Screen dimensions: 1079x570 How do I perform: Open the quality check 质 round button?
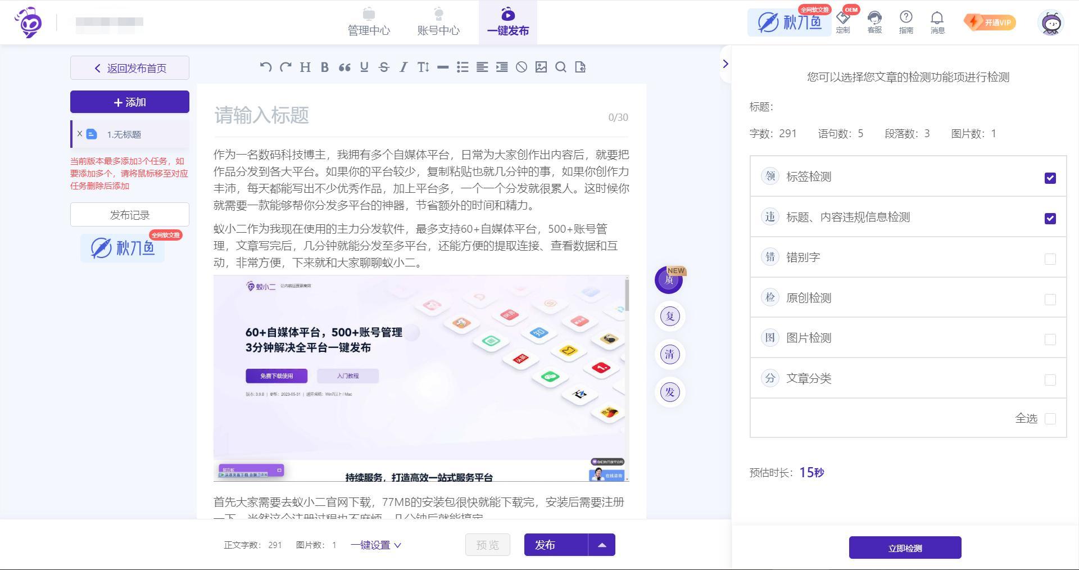coord(669,279)
